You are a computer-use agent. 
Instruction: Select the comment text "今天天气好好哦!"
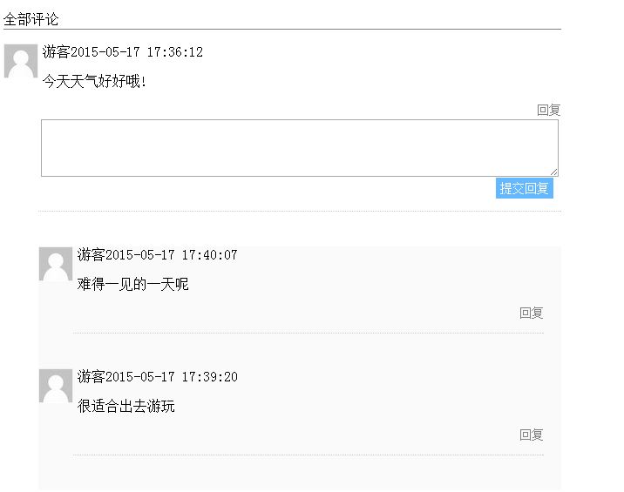tap(95, 82)
